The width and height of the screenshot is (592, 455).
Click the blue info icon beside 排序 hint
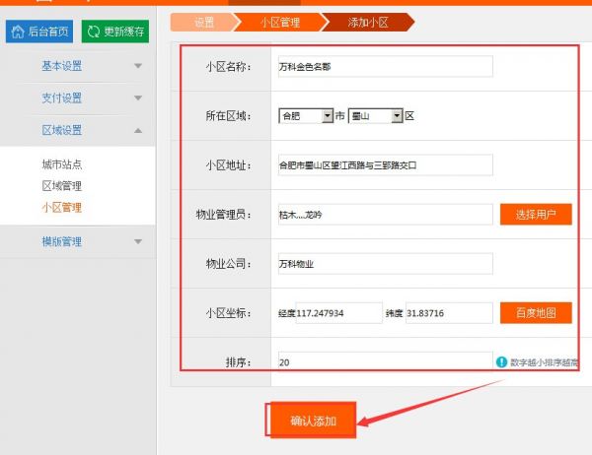click(501, 362)
